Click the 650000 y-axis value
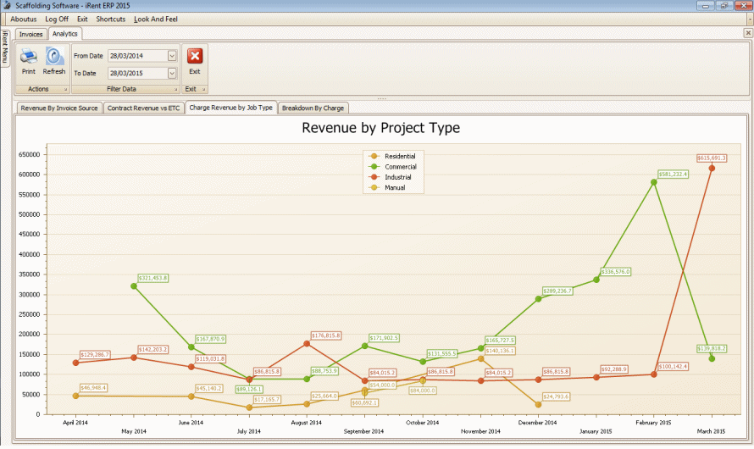754x449 pixels. 30,155
